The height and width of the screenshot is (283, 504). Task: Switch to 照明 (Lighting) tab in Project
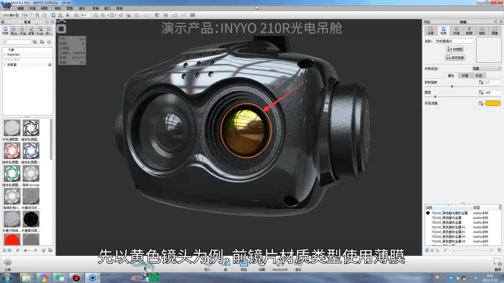click(x=469, y=31)
